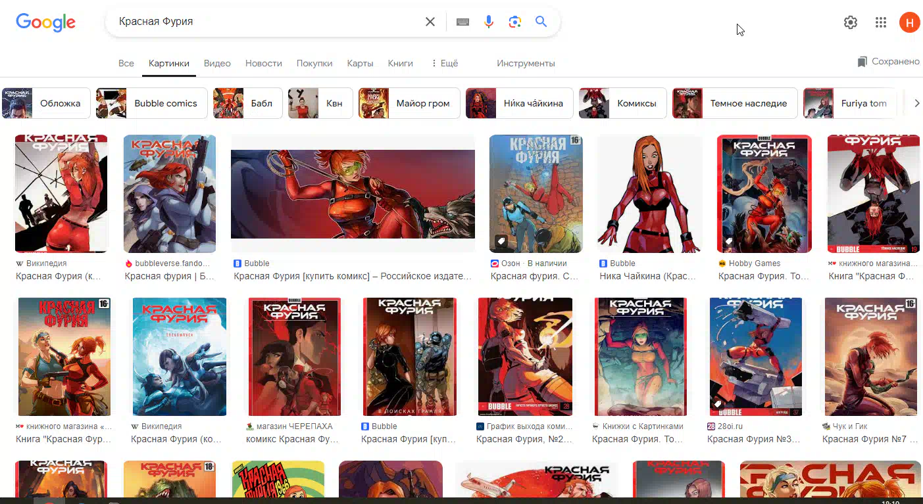Click the blue magnifier search button
Screen dimensions: 923x504
coord(541,22)
